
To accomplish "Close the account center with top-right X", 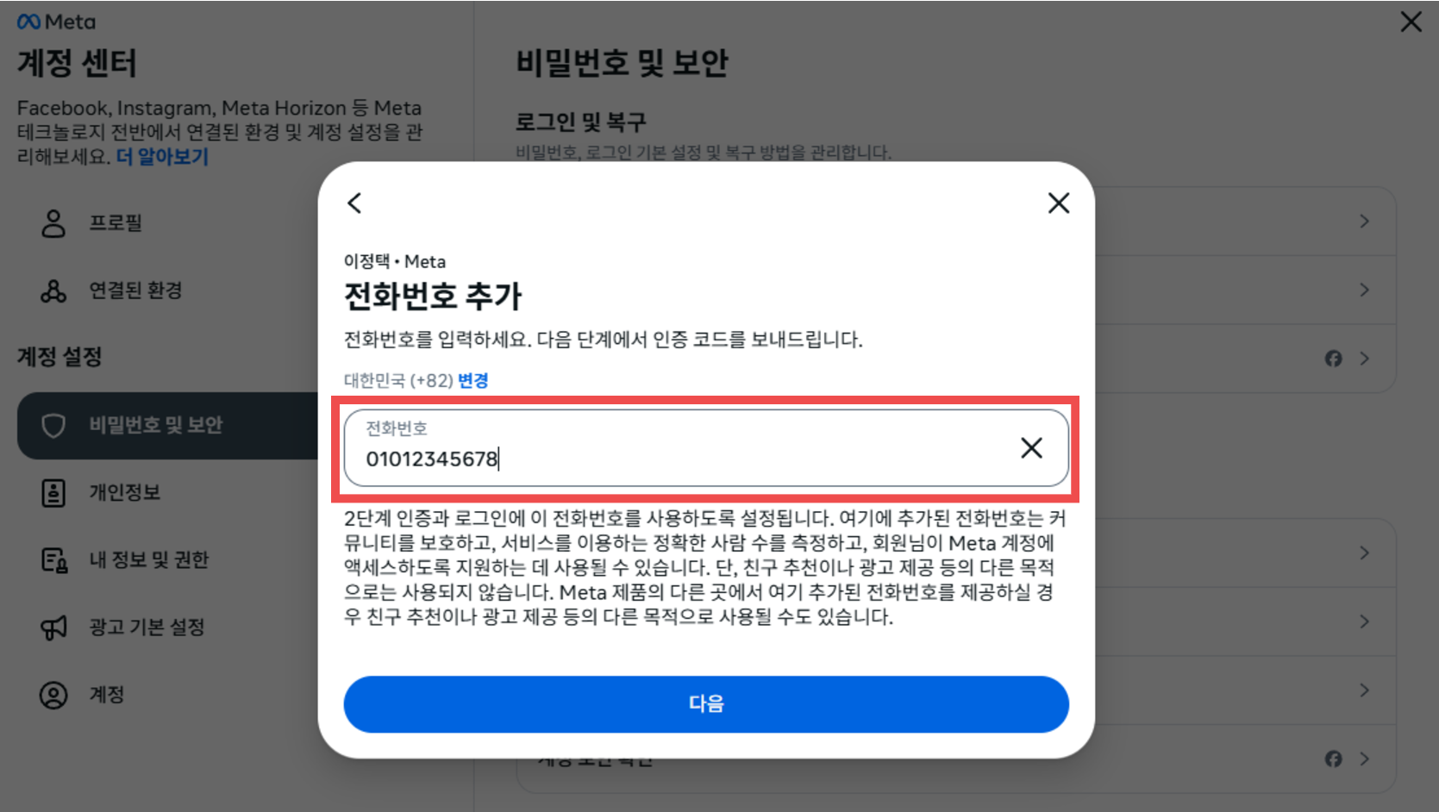I will pos(1411,22).
